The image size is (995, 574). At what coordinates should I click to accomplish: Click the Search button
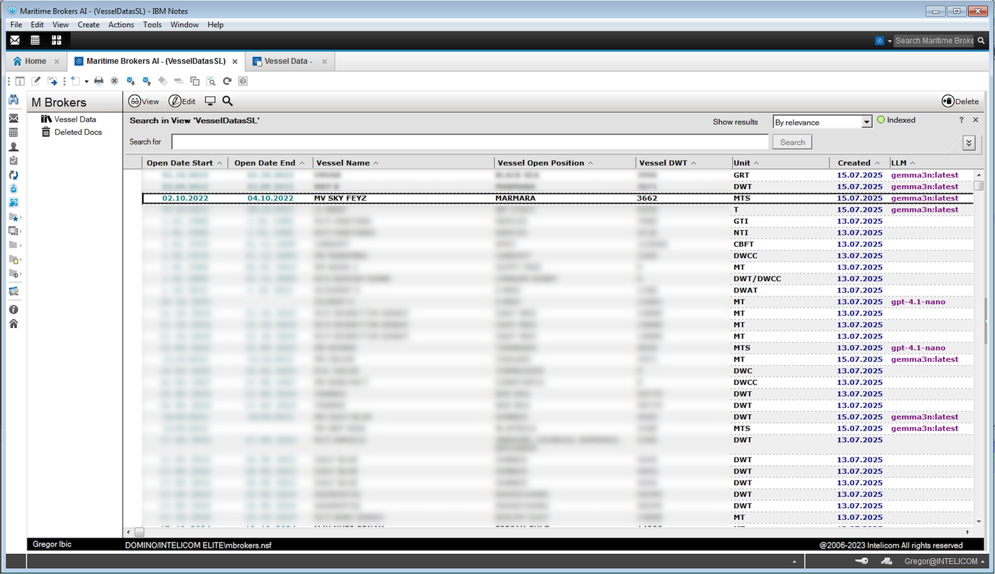click(793, 142)
